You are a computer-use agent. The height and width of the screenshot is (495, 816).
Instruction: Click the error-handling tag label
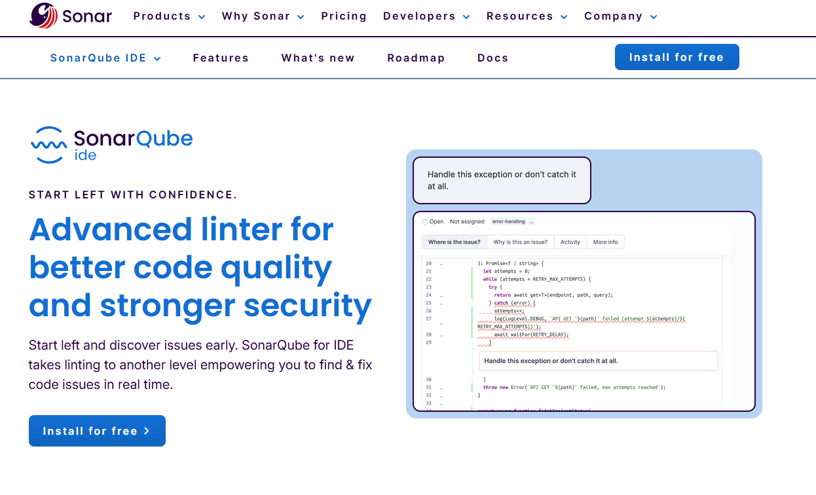508,222
